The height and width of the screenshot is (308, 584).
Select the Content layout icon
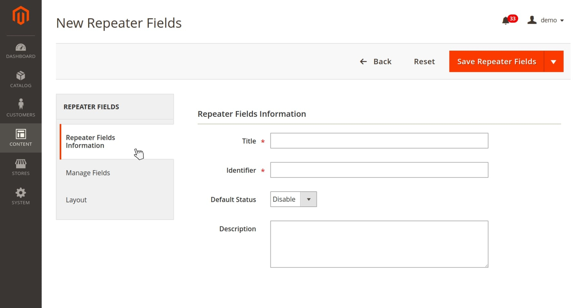[21, 134]
